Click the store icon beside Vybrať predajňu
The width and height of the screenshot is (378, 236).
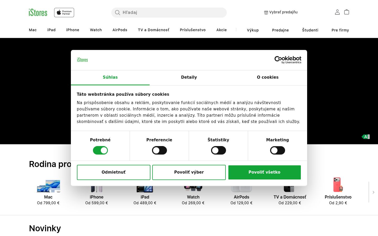pyautogui.click(x=266, y=12)
